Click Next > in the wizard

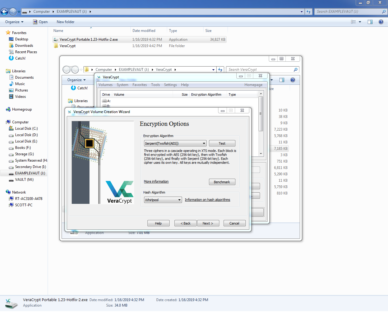point(208,223)
